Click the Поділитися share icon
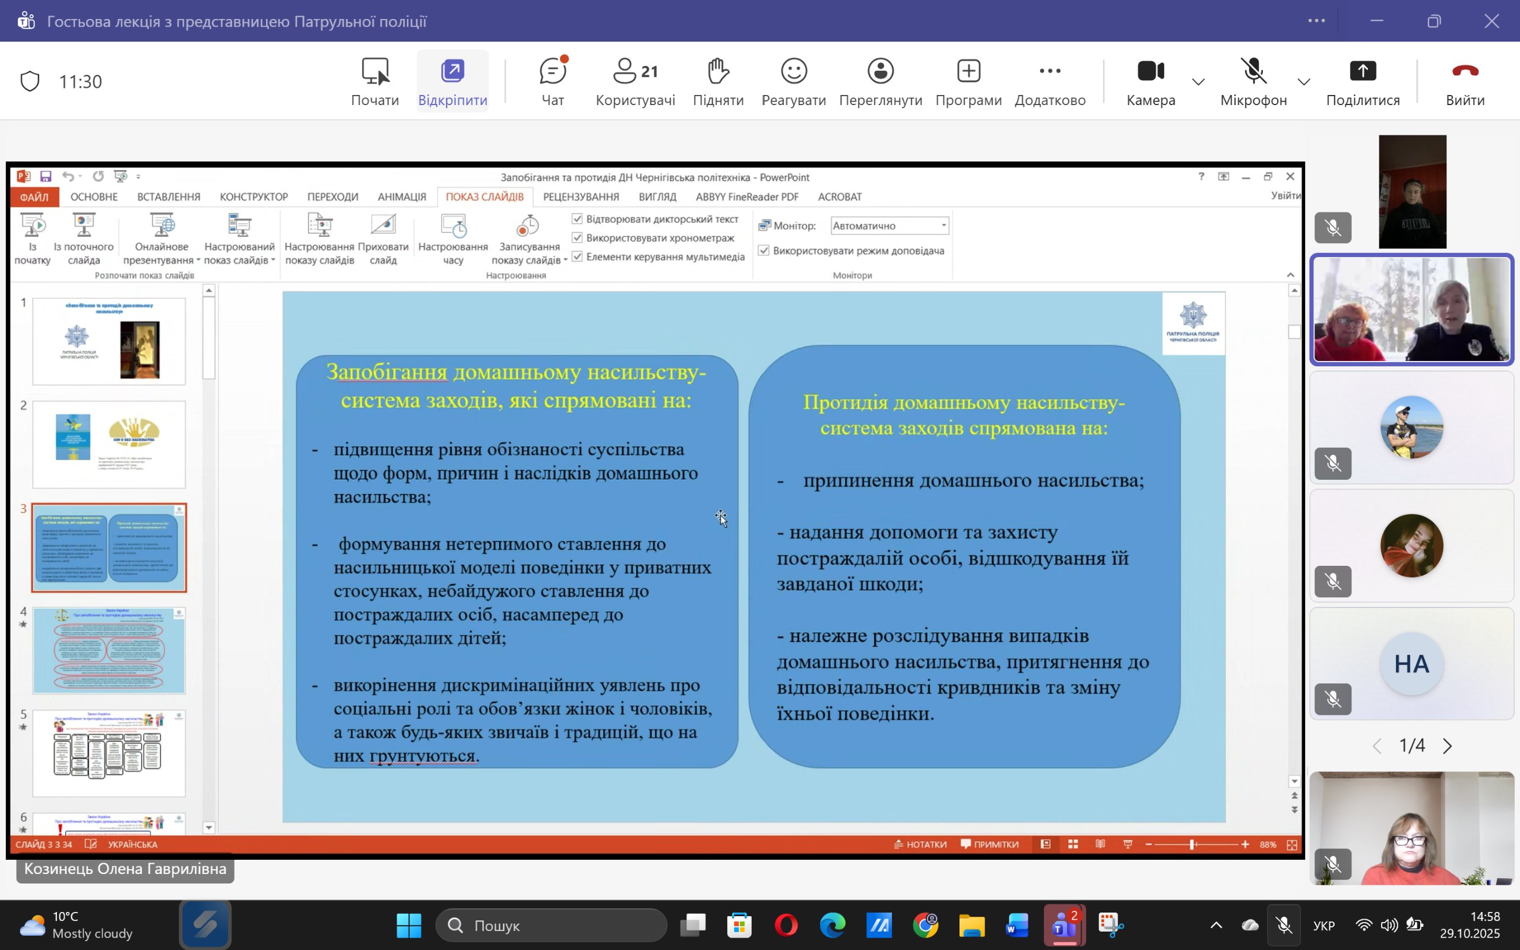The width and height of the screenshot is (1520, 950). 1362,72
